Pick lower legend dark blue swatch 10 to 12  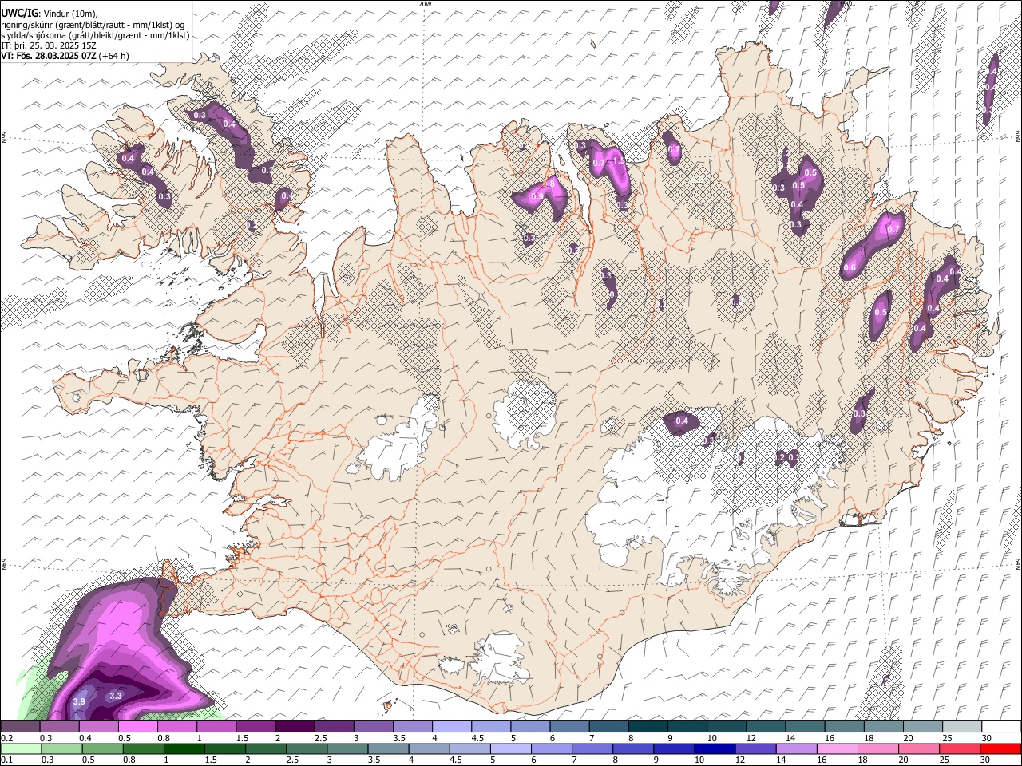[713, 748]
